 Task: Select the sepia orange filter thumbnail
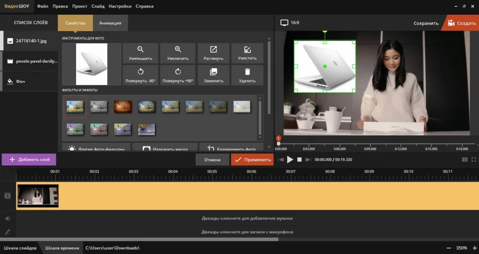(122, 105)
